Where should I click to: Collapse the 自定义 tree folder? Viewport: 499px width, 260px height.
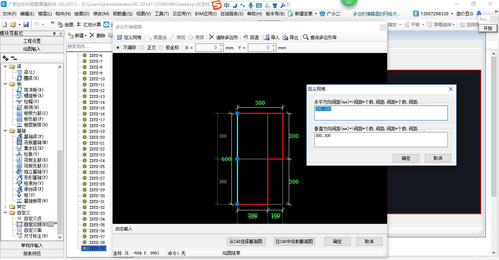[x=5, y=213]
